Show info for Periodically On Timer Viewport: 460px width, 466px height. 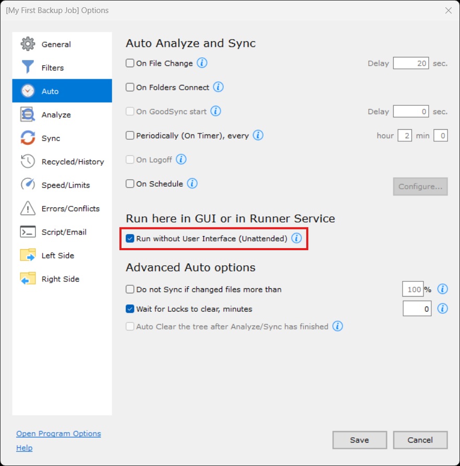258,135
